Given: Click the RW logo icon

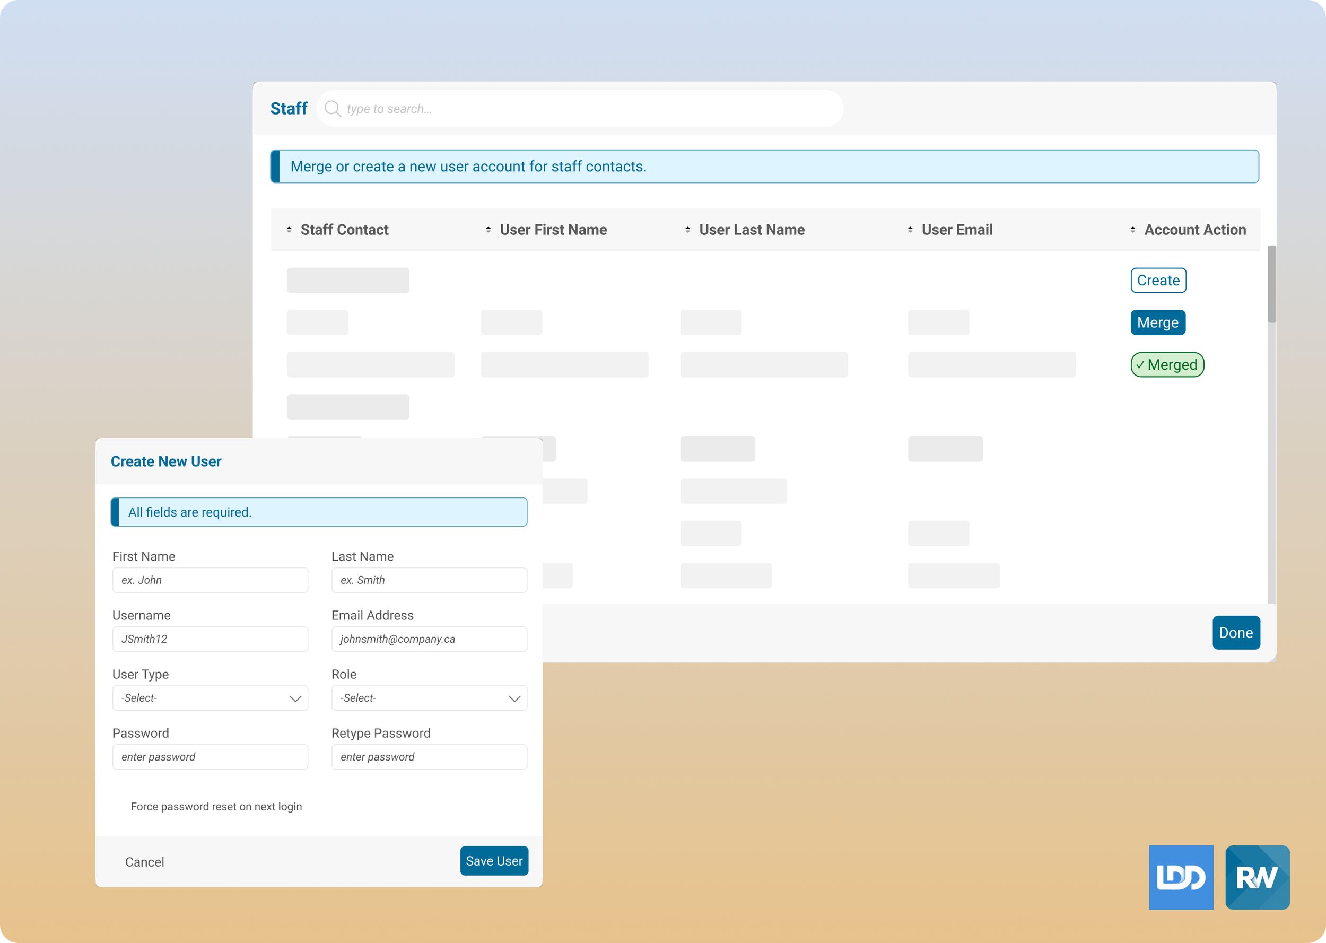Looking at the screenshot, I should click(x=1257, y=877).
